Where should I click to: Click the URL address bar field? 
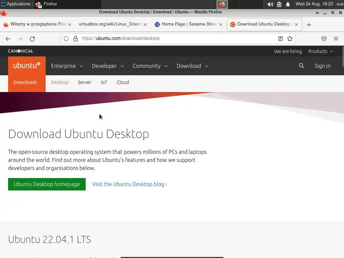click(178, 39)
